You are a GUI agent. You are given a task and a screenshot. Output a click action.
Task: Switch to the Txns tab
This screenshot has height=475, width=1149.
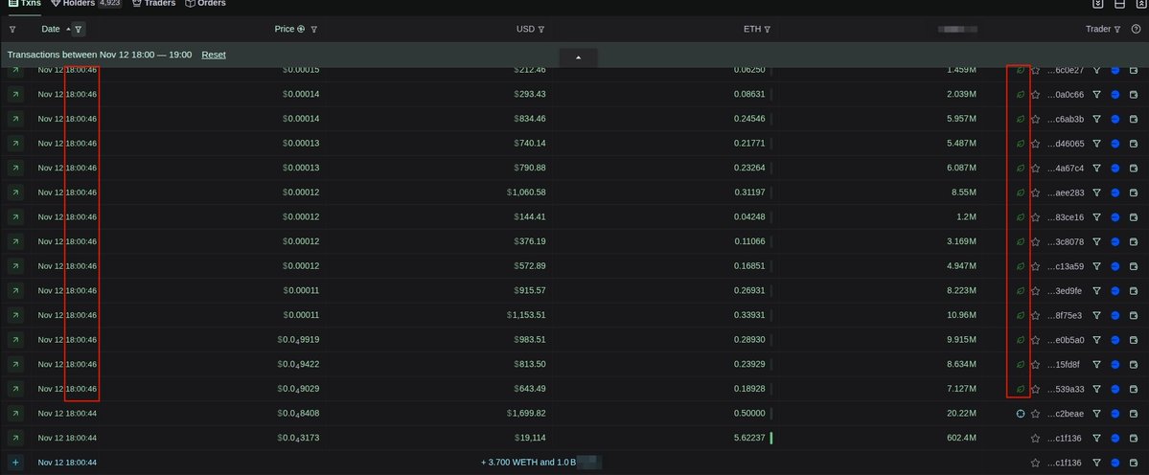click(25, 4)
